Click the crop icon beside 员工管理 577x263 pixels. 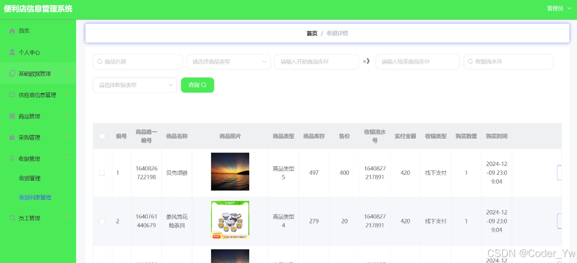tap(12, 218)
